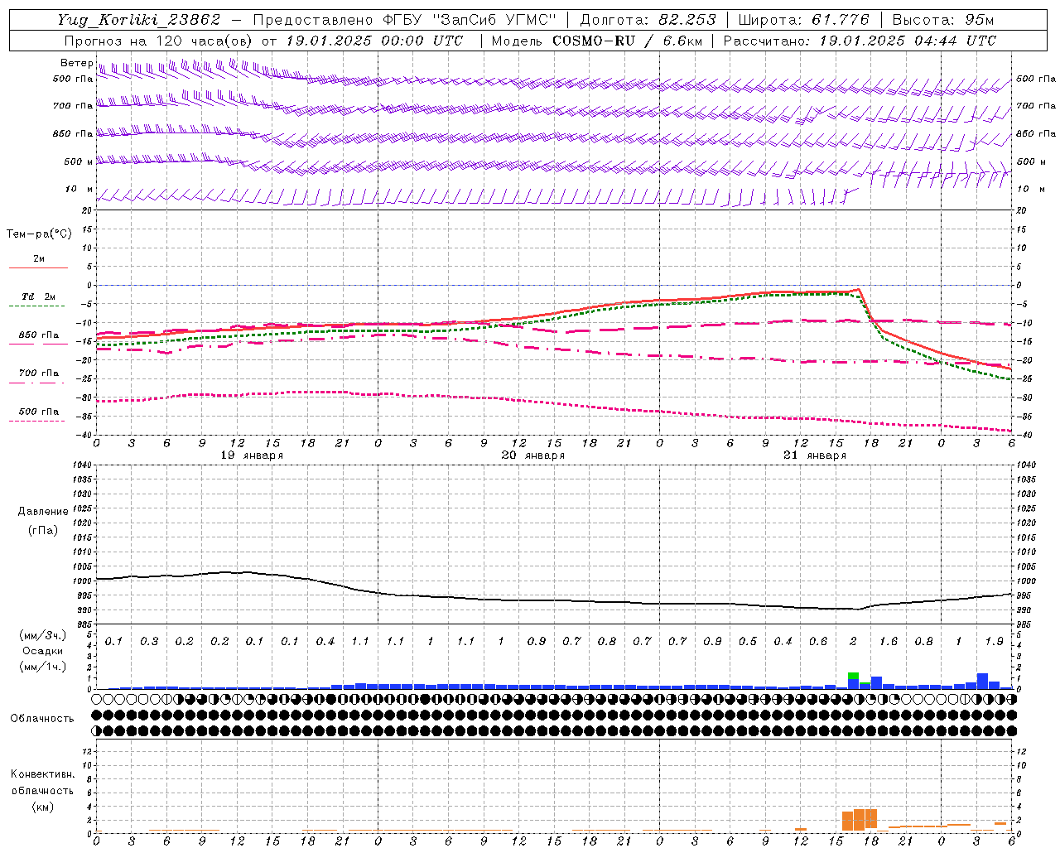Click the latitude value 'Широта: 61.776'

point(803,20)
